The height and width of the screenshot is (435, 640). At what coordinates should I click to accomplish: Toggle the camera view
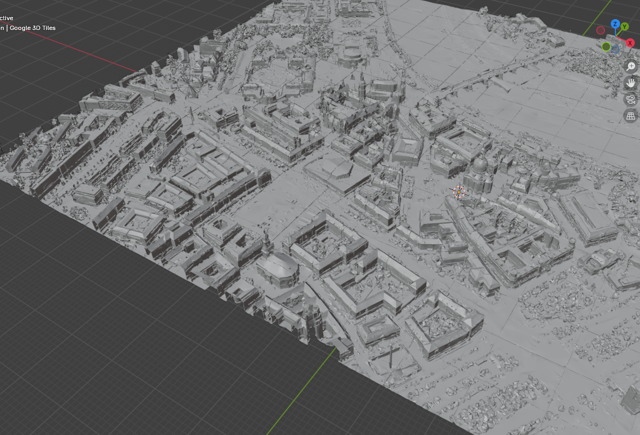[631, 99]
